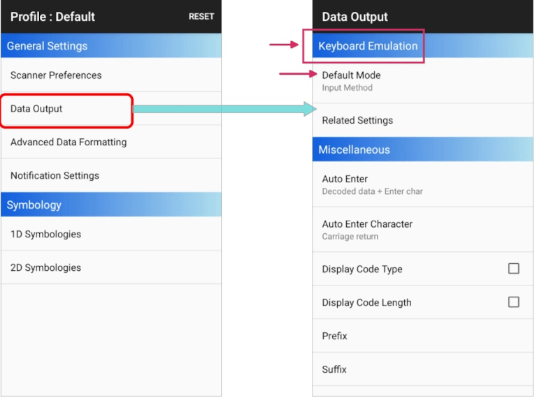Tap the Miscellaneous section header
The height and width of the screenshot is (400, 537).
tap(354, 150)
